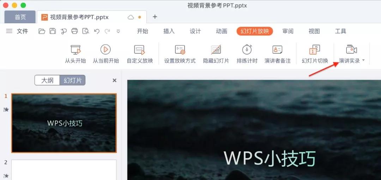The height and width of the screenshot is (180, 381).
Task: Open a new tab with the plus button
Action: point(155,17)
